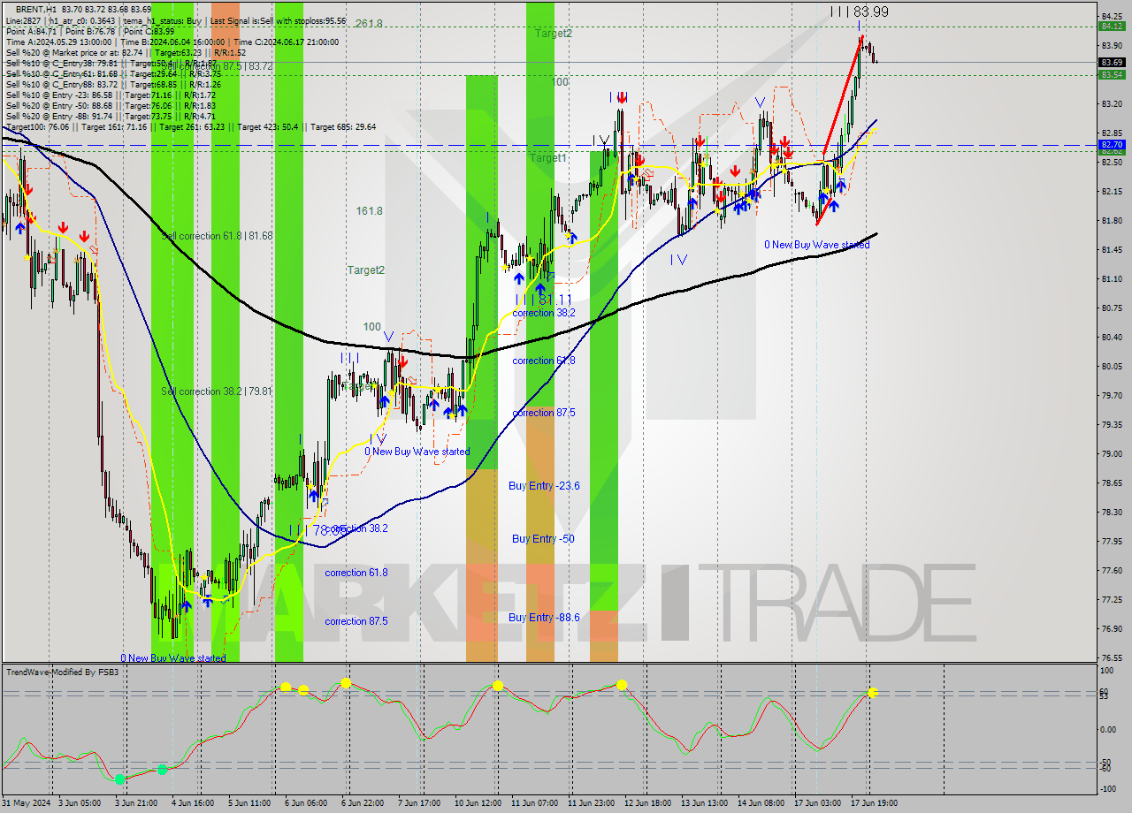Click the green 84.12 price level tag
Screen dimensions: 1132x813
(1112, 27)
